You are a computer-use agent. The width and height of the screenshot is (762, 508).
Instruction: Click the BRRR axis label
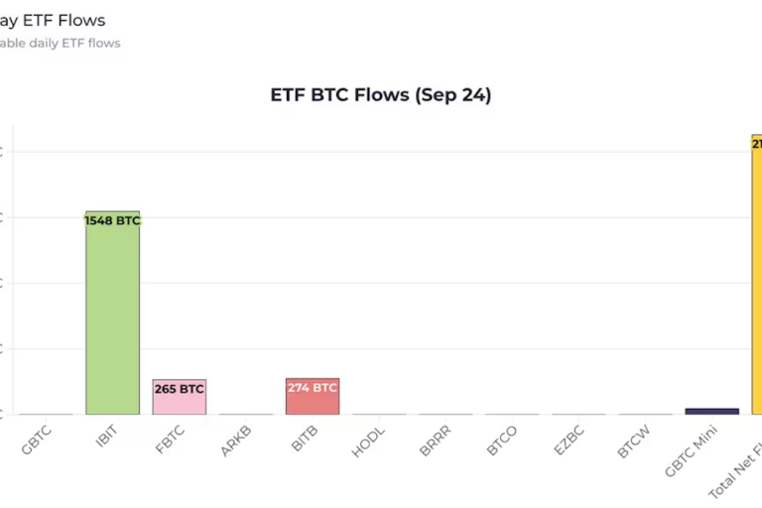coord(437,442)
